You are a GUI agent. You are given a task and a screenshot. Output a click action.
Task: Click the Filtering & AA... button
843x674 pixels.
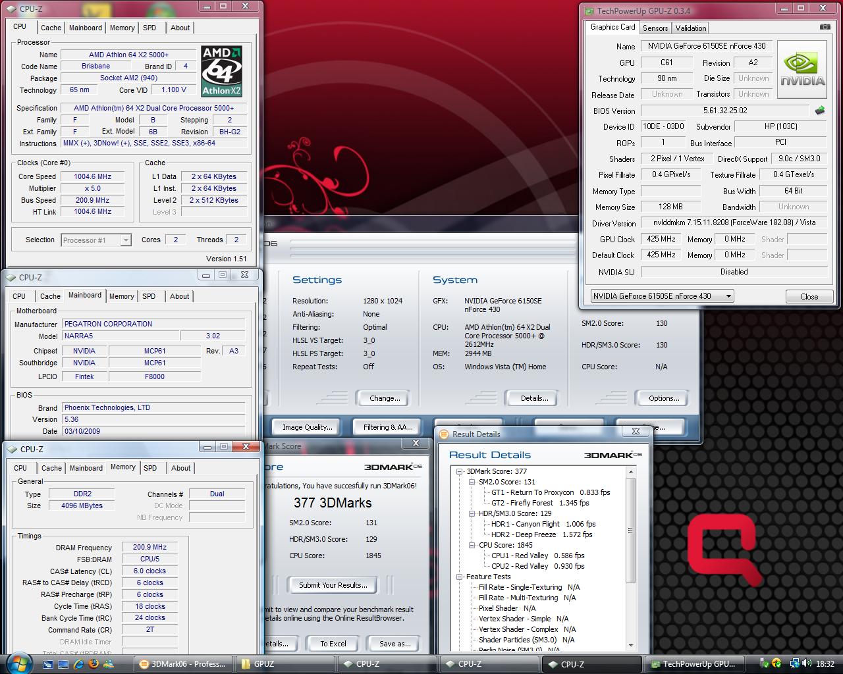click(x=388, y=427)
